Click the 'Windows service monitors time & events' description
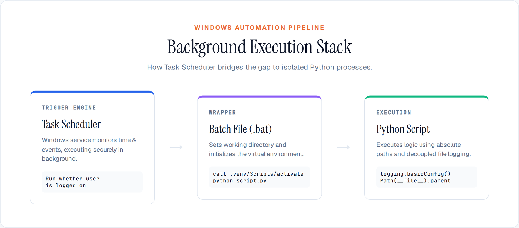This screenshot has width=519, height=228. tap(89, 149)
